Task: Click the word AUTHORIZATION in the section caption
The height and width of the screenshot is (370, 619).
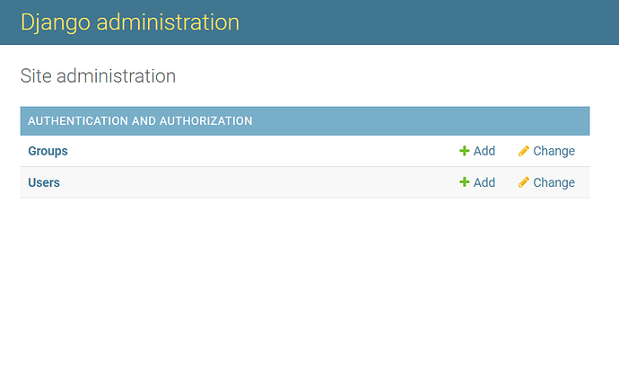Action: click(x=205, y=121)
